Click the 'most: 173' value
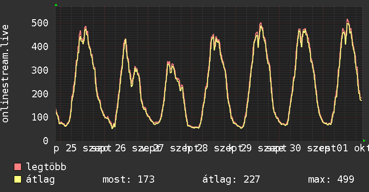369x192 pixels. point(129,179)
